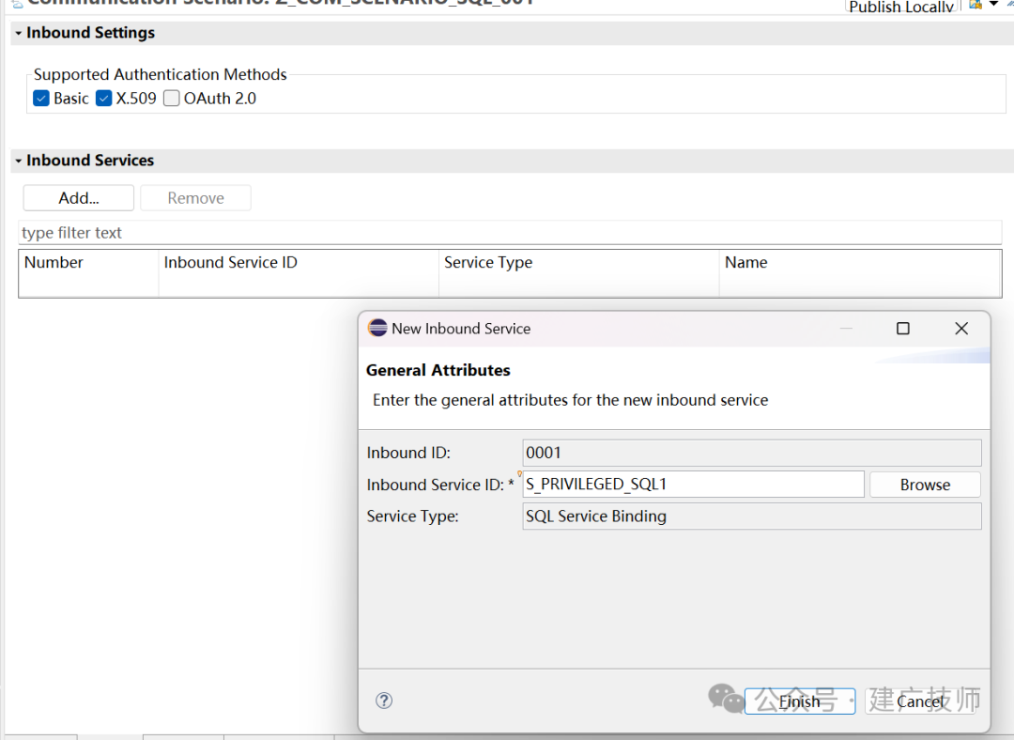The height and width of the screenshot is (740, 1014).
Task: Open the toolbar dropdown arrow beside Publish Locally
Action: pyautogui.click(x=993, y=5)
